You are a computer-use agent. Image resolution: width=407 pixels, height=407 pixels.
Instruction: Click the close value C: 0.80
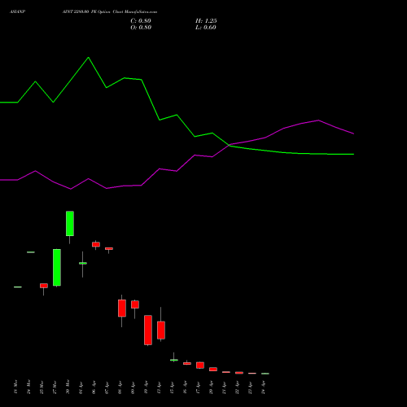click(141, 21)
